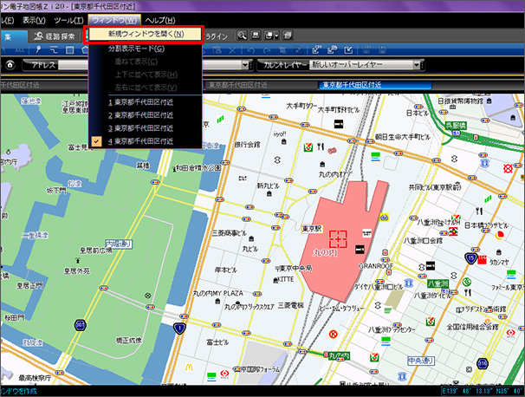
Task: Click the 三菱商事ビル label
Action: tap(229, 233)
